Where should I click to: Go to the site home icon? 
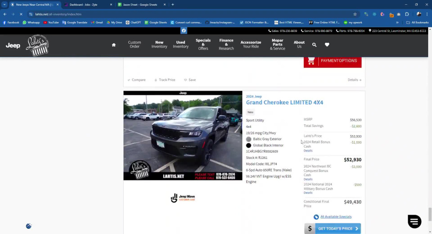114,45
